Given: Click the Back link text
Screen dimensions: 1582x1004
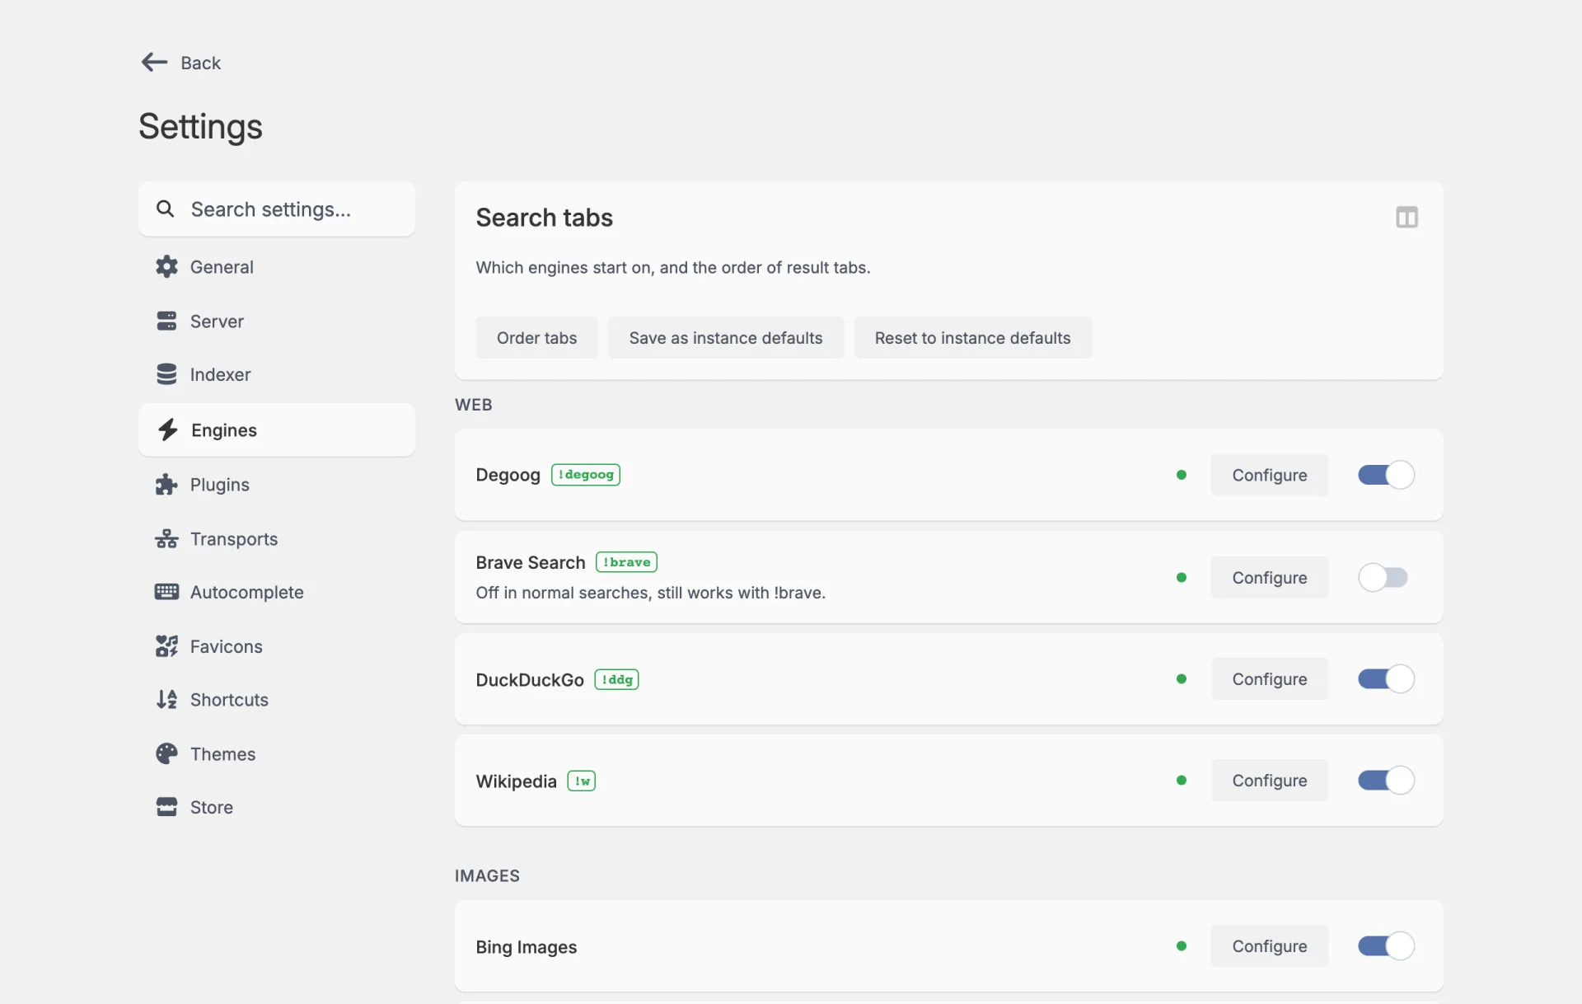Looking at the screenshot, I should click(201, 63).
